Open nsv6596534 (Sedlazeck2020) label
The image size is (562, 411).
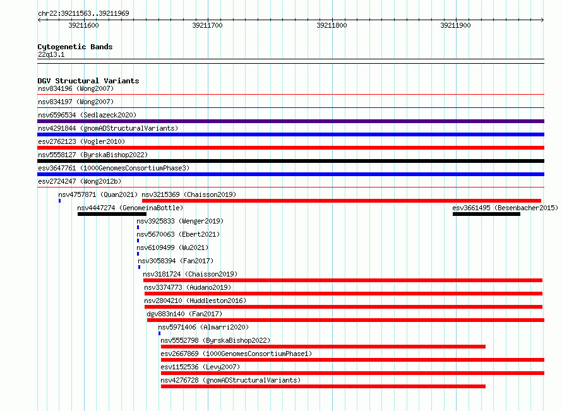pos(87,115)
